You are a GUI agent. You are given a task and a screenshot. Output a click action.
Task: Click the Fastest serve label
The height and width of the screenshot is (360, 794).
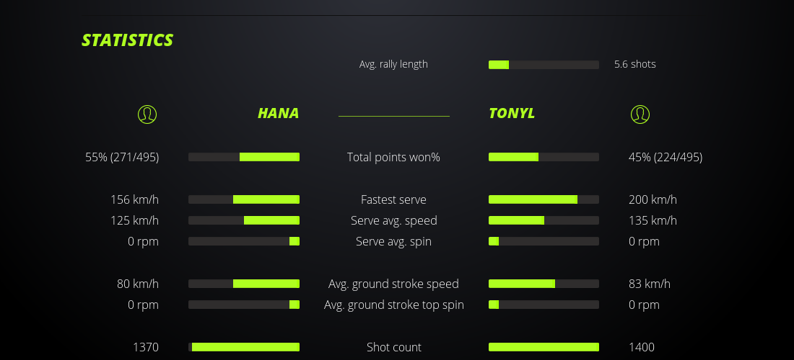point(393,199)
